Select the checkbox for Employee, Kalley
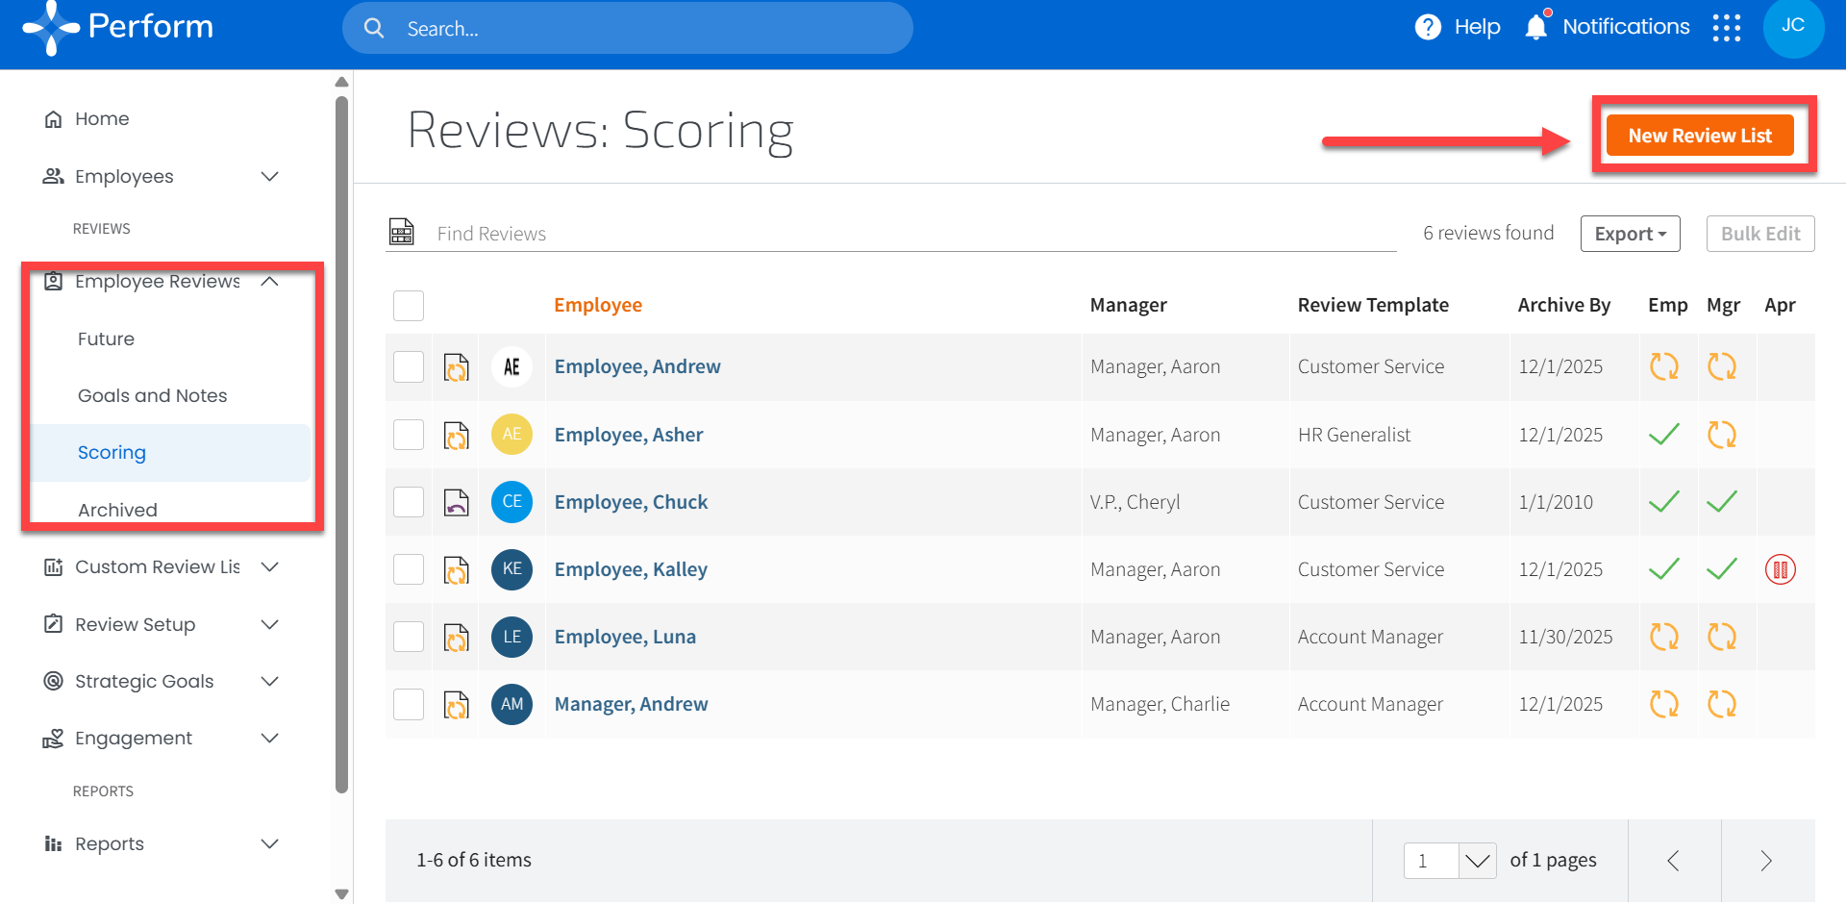 pos(409,569)
